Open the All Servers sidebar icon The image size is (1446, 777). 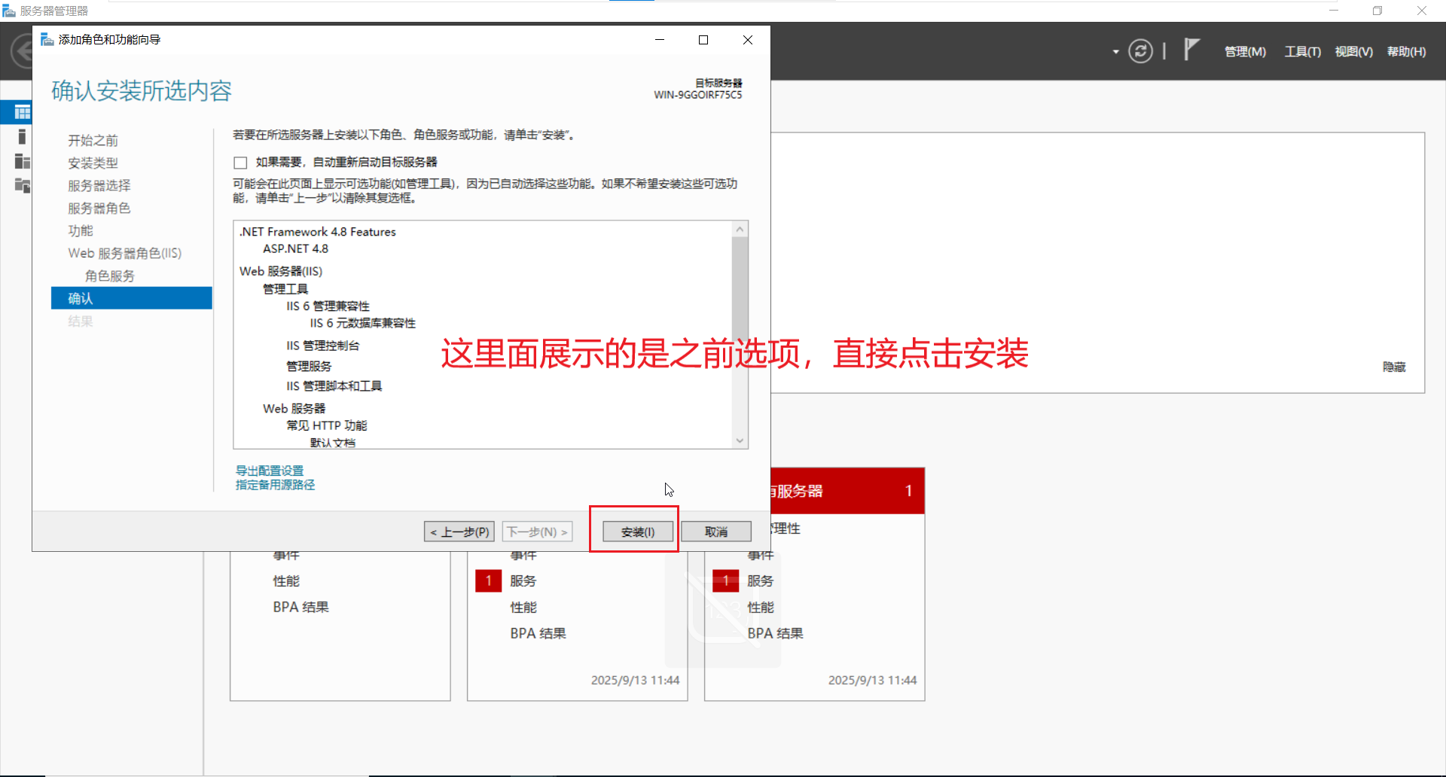click(21, 161)
